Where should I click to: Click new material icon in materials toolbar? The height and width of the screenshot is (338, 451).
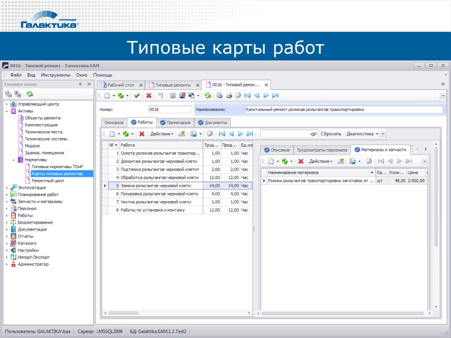click(271, 161)
